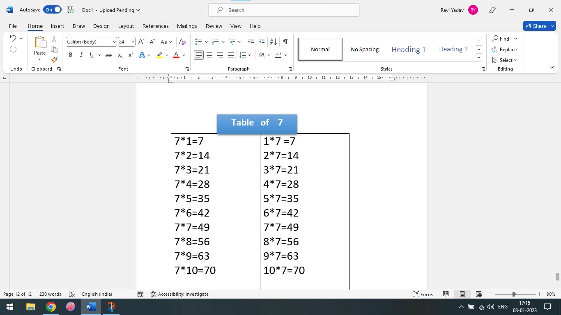This screenshot has height=315, width=561.
Task: Switch to the Layout tab
Action: click(x=126, y=26)
